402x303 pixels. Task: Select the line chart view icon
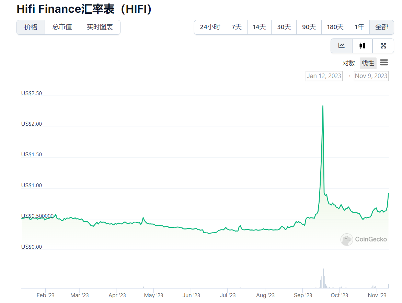[341, 45]
